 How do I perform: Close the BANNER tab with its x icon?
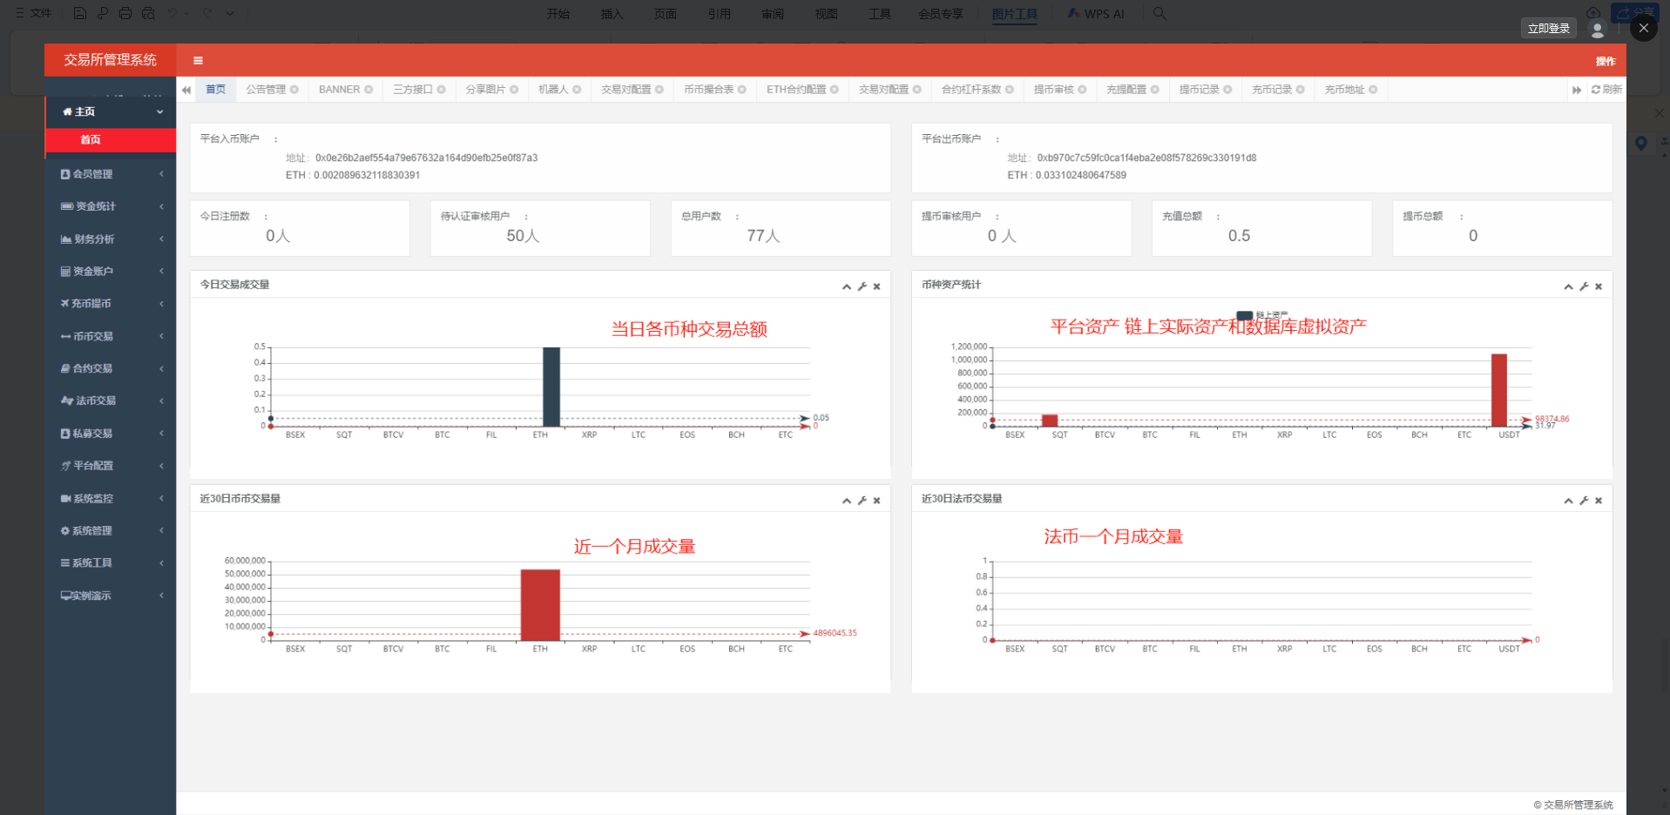pos(368,90)
